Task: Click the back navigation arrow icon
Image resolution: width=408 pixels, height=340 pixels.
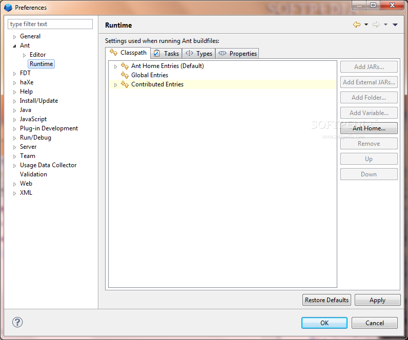Action: [x=357, y=25]
